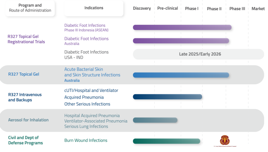Select the Burn Wound Infections indication text

tap(86, 140)
